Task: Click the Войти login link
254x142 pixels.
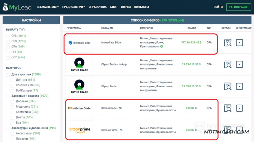Action: point(218,7)
